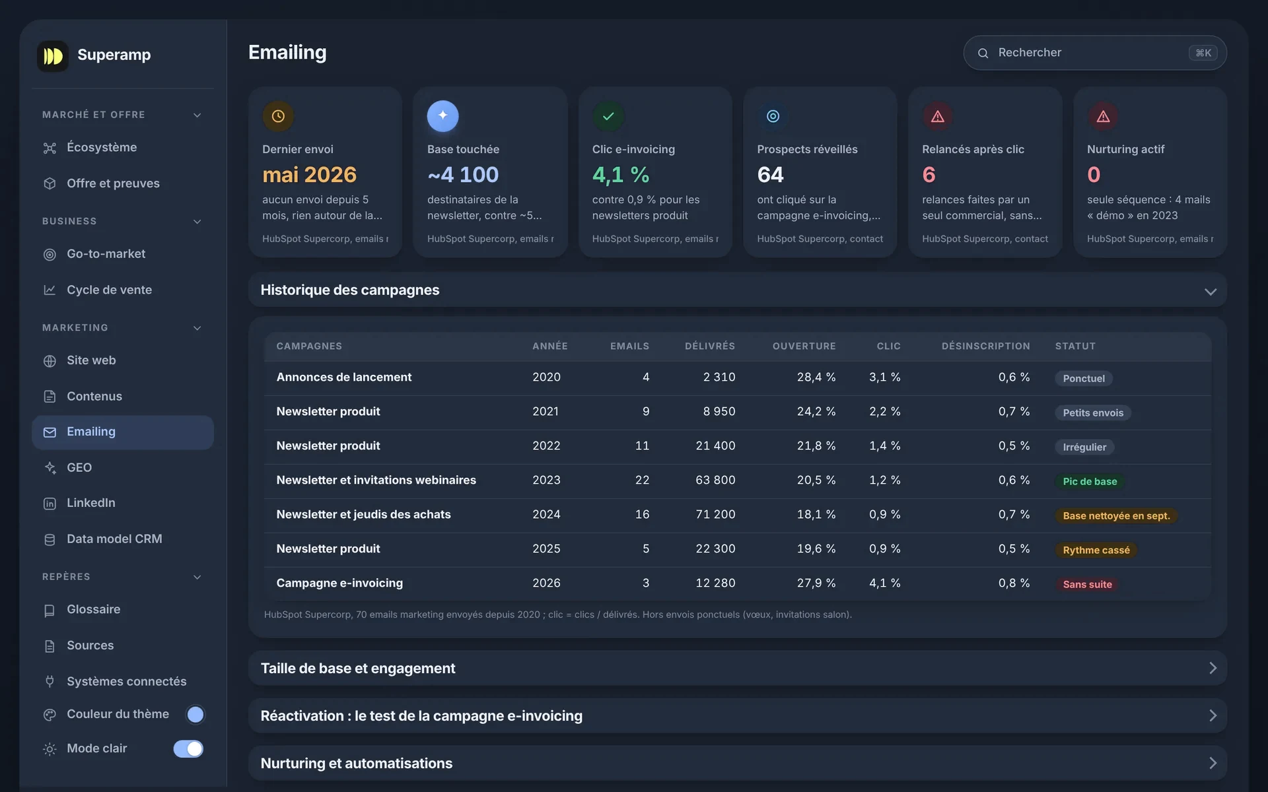Screen dimensions: 1268x792
Task: Click the sun icon beside Mode clair
Action: 50,749
